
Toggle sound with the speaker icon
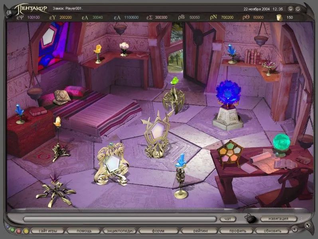(x=294, y=229)
